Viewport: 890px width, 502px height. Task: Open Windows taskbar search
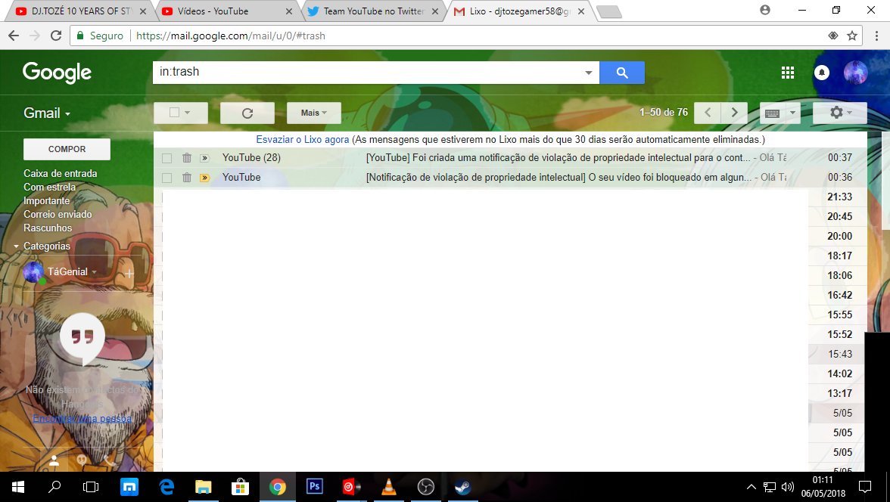pos(54,487)
